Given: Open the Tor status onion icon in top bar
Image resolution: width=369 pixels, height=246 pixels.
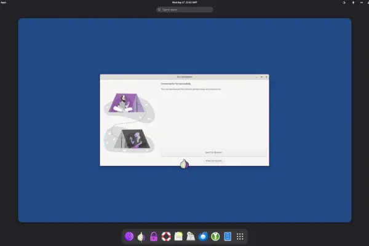Looking at the screenshot, I should pos(344,2).
